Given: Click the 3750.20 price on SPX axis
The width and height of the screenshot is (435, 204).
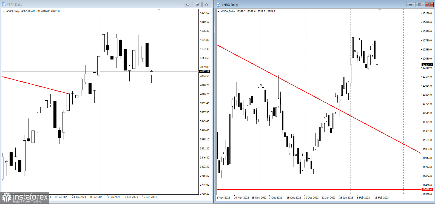Looking at the screenshot, I should tap(204, 194).
